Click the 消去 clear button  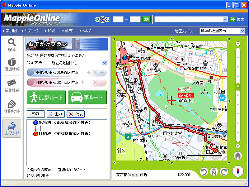click(x=76, y=114)
